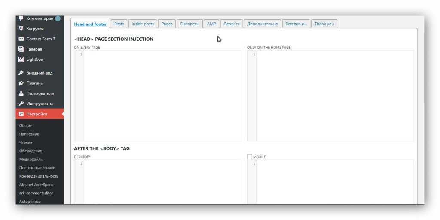This screenshot has height=220, width=440.
Task: Click the Plugins plug icon
Action: coord(21,83)
